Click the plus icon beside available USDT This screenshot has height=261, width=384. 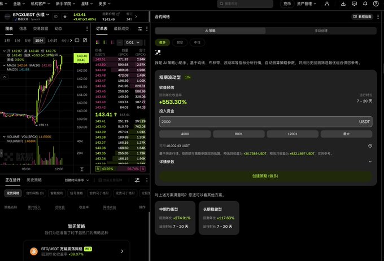[370, 145]
